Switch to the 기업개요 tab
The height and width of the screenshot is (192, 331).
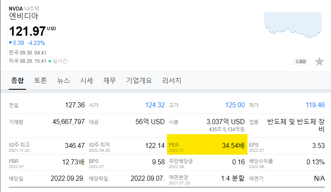pos(139,80)
